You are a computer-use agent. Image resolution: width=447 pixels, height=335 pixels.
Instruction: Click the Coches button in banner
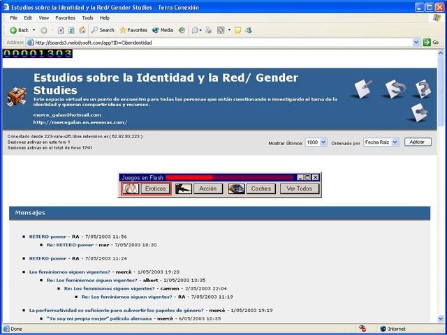click(261, 188)
